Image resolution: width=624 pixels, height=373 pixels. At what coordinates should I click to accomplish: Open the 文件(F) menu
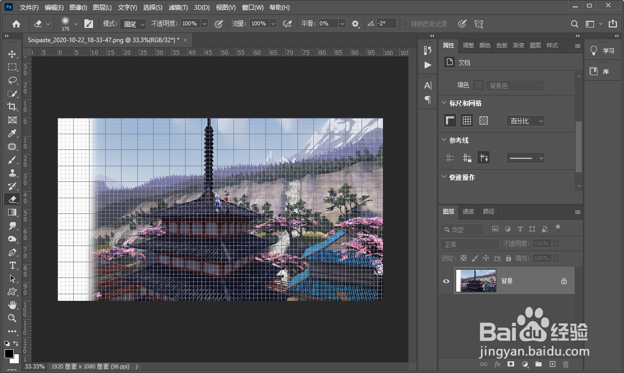click(29, 8)
